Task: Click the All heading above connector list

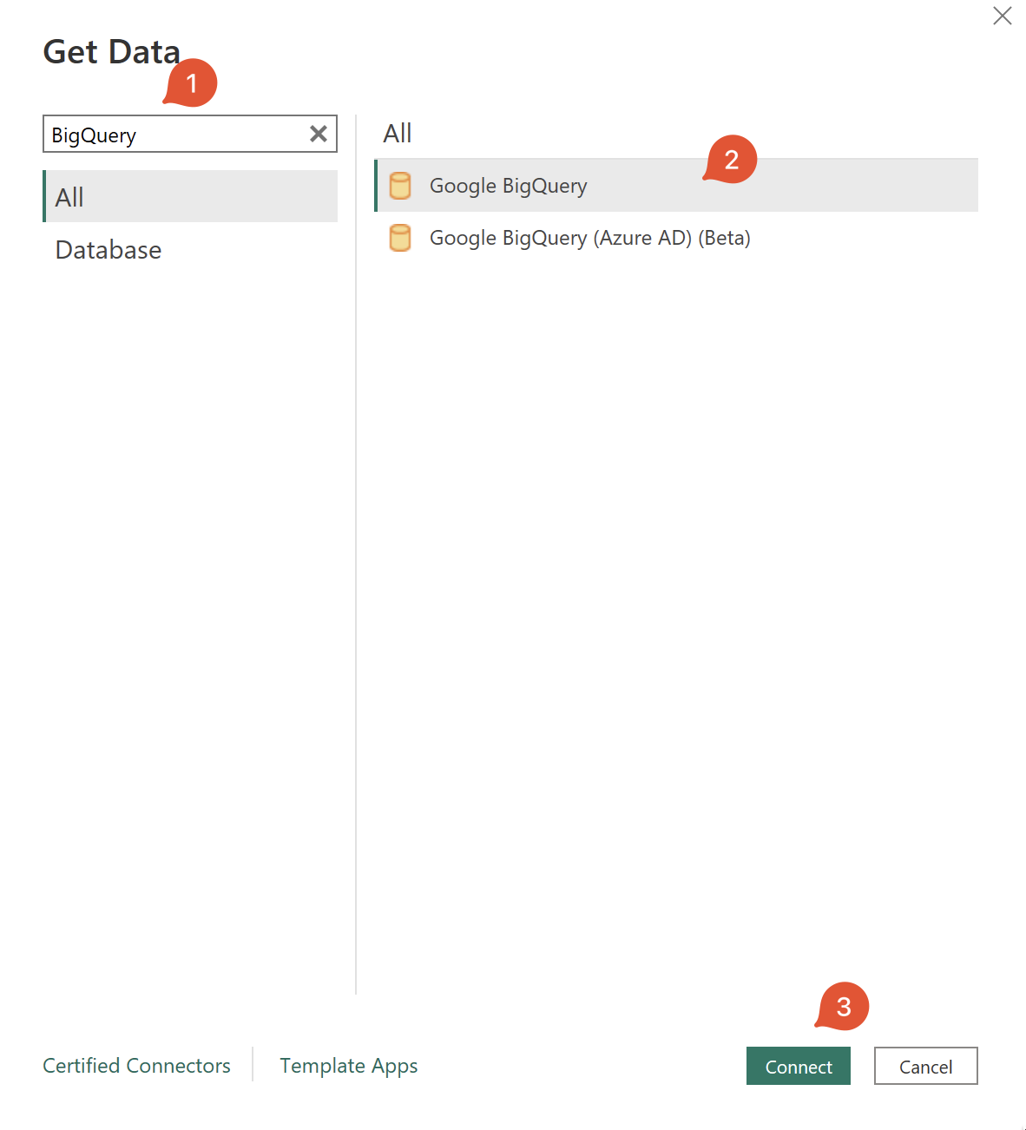Action: click(x=398, y=134)
